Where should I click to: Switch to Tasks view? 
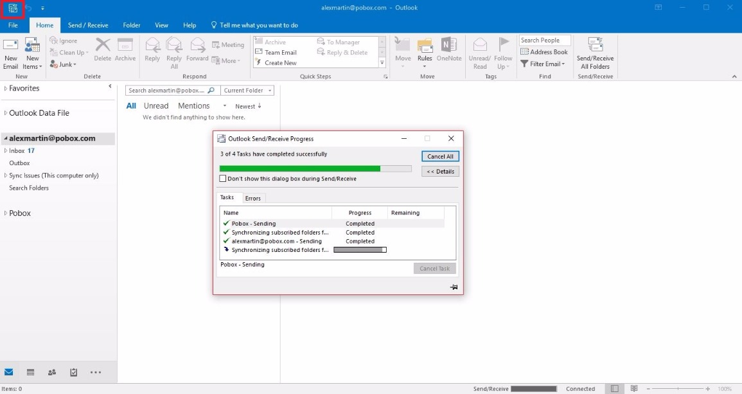click(73, 372)
